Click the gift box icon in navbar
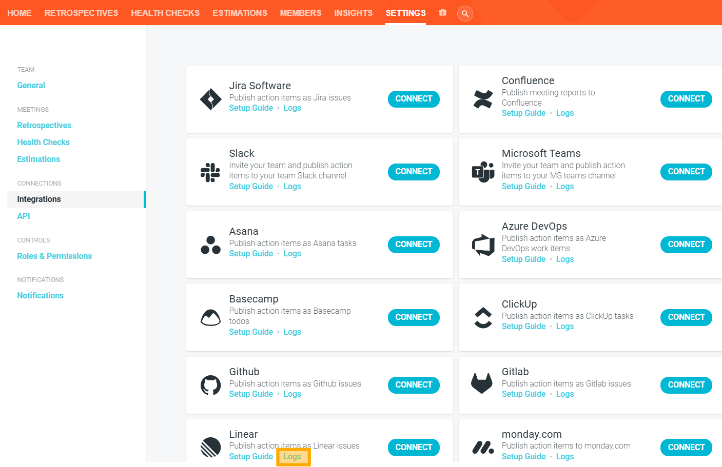The height and width of the screenshot is (467, 722). tap(443, 13)
